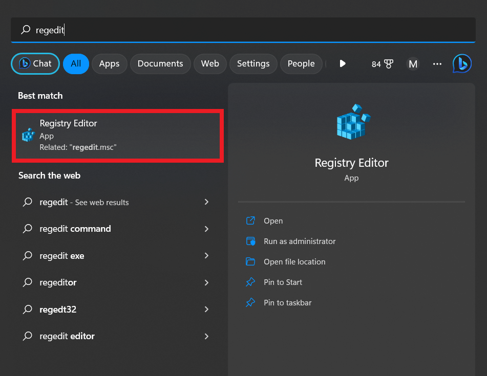Click search icon beside 'regedit exe'
Viewport: 487px width, 376px height.
tap(27, 256)
